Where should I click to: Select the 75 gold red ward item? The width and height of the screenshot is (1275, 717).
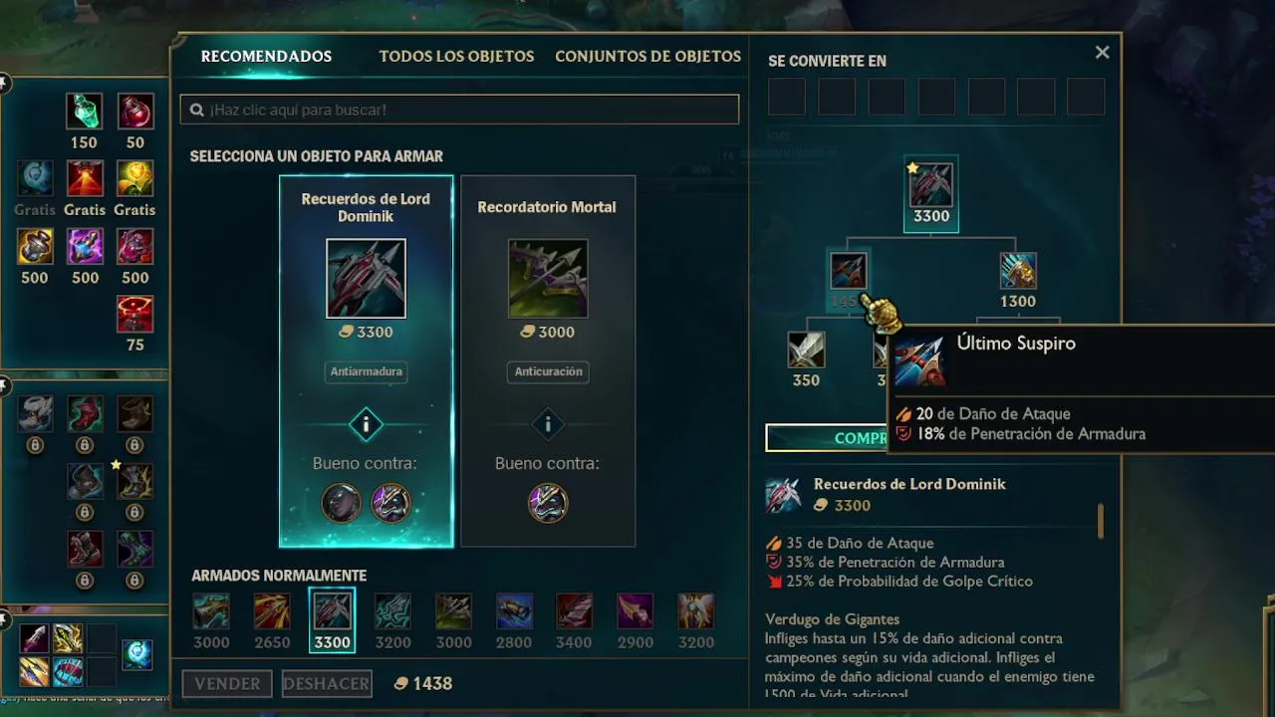(135, 314)
